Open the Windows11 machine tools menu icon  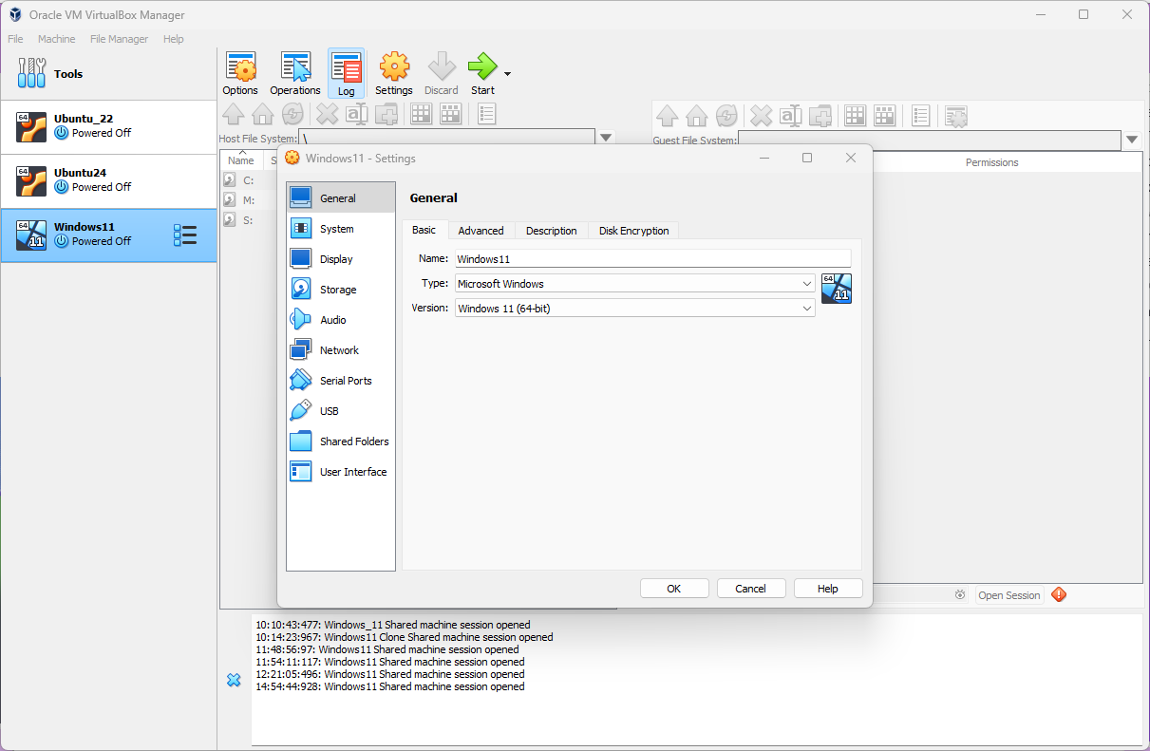(185, 235)
